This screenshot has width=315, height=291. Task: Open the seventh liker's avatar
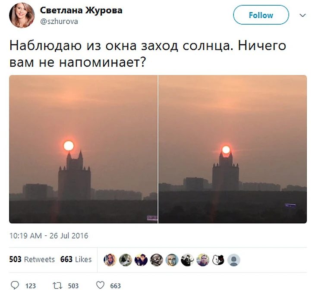point(203,260)
